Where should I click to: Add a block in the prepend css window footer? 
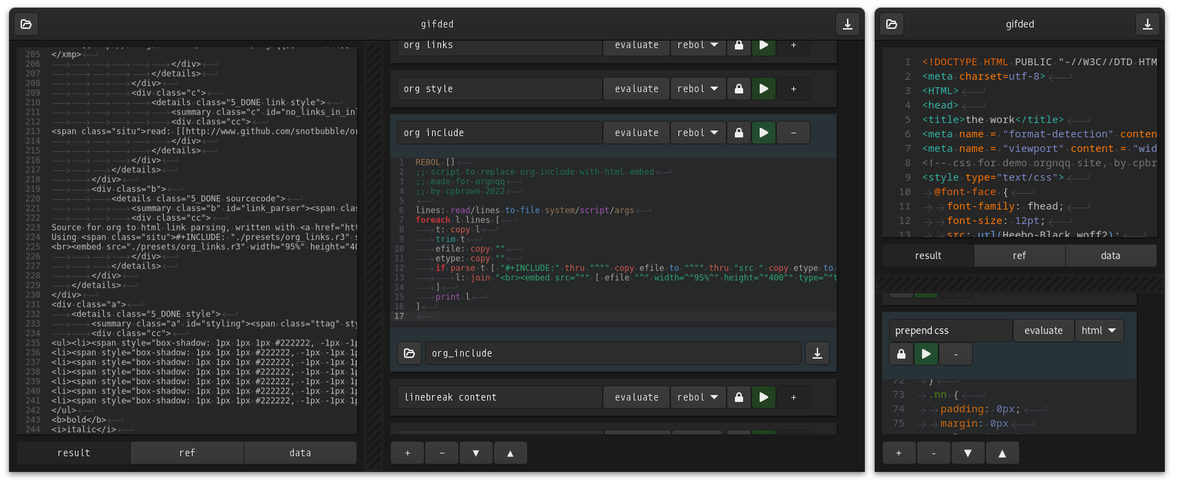click(x=899, y=453)
